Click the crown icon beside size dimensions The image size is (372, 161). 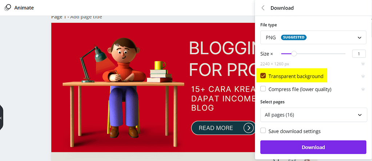tap(363, 63)
